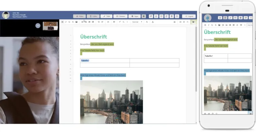
Task: Undo the last edit in the editor toolbar
Action: point(99,22)
